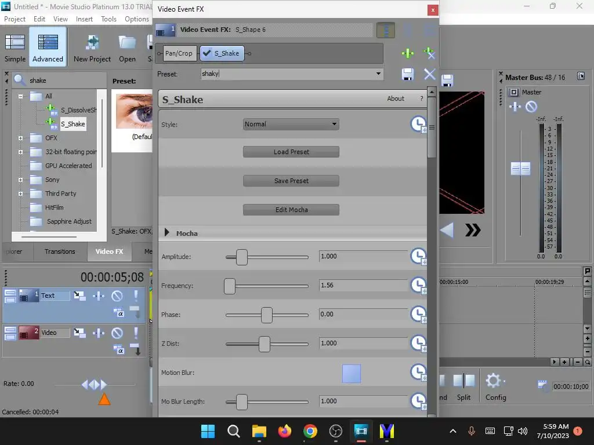The image size is (594, 445).
Task: Open Config dropdown arrow
Action: coord(504,381)
